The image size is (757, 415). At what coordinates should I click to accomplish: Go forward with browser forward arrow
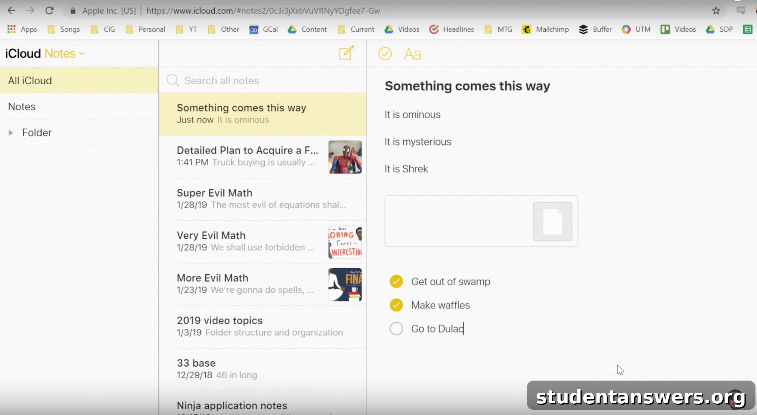30,11
